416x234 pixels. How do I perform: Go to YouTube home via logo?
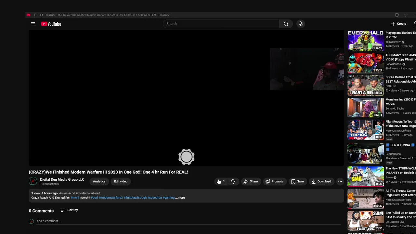[51, 24]
